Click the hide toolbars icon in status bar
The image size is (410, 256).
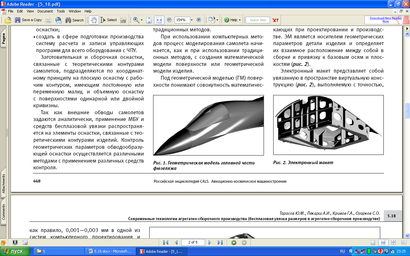[x=25, y=243]
